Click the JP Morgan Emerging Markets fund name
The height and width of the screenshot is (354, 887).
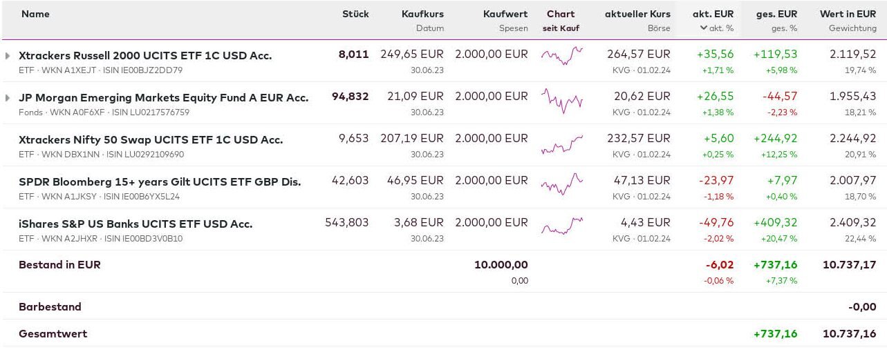point(163,98)
